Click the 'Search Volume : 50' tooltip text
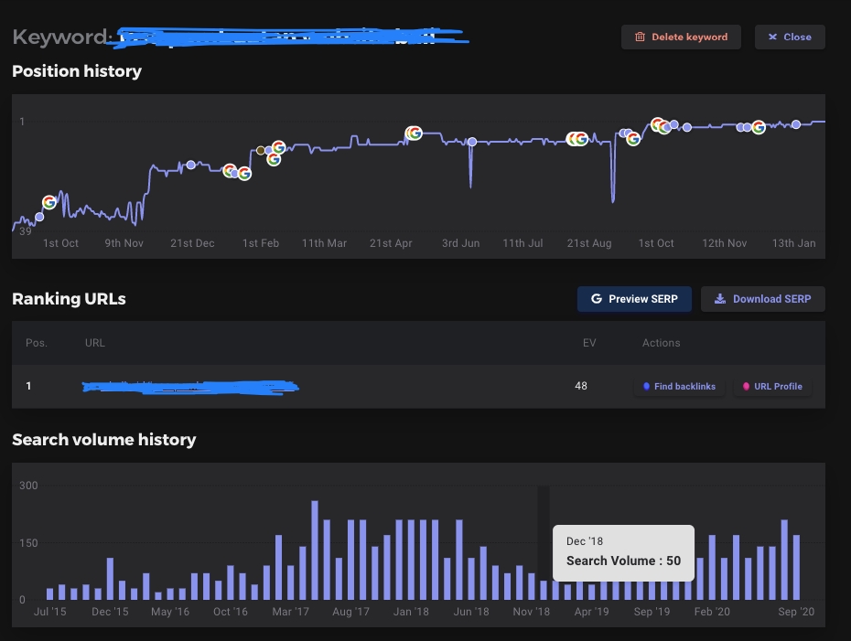851x641 pixels. [x=623, y=561]
